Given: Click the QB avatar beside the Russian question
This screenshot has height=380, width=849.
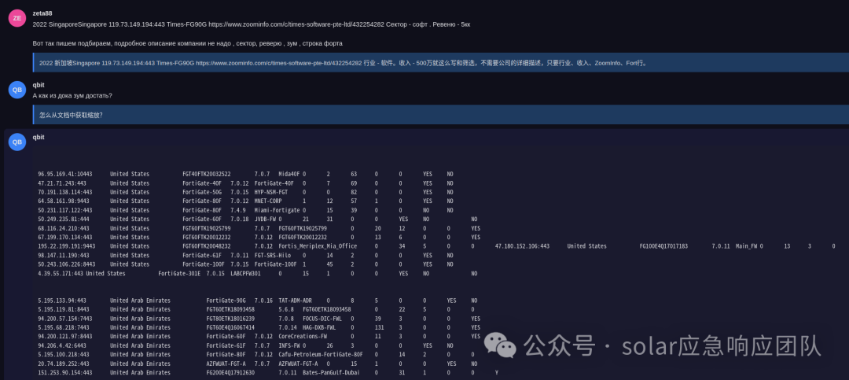Looking at the screenshot, I should (x=17, y=90).
